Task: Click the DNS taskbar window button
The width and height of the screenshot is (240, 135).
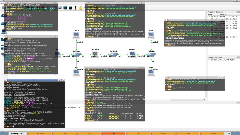Action: (89, 133)
